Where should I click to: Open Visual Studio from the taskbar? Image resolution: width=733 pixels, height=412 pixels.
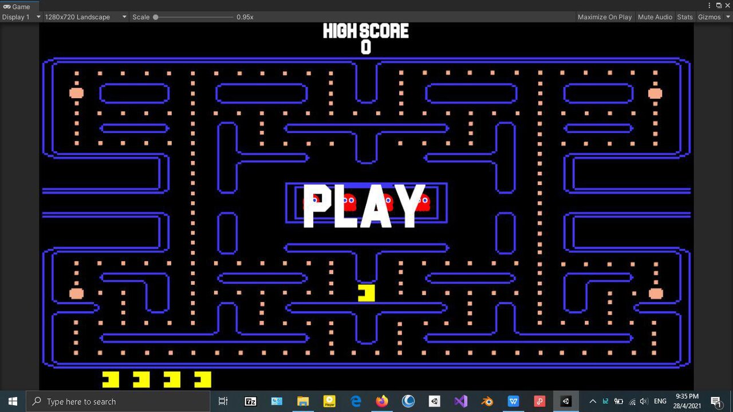tap(461, 402)
